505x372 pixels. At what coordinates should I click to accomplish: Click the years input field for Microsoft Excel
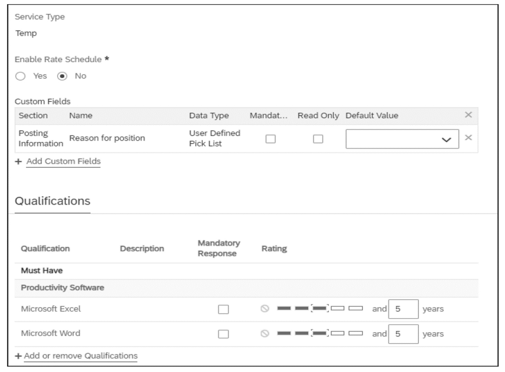[x=404, y=309]
